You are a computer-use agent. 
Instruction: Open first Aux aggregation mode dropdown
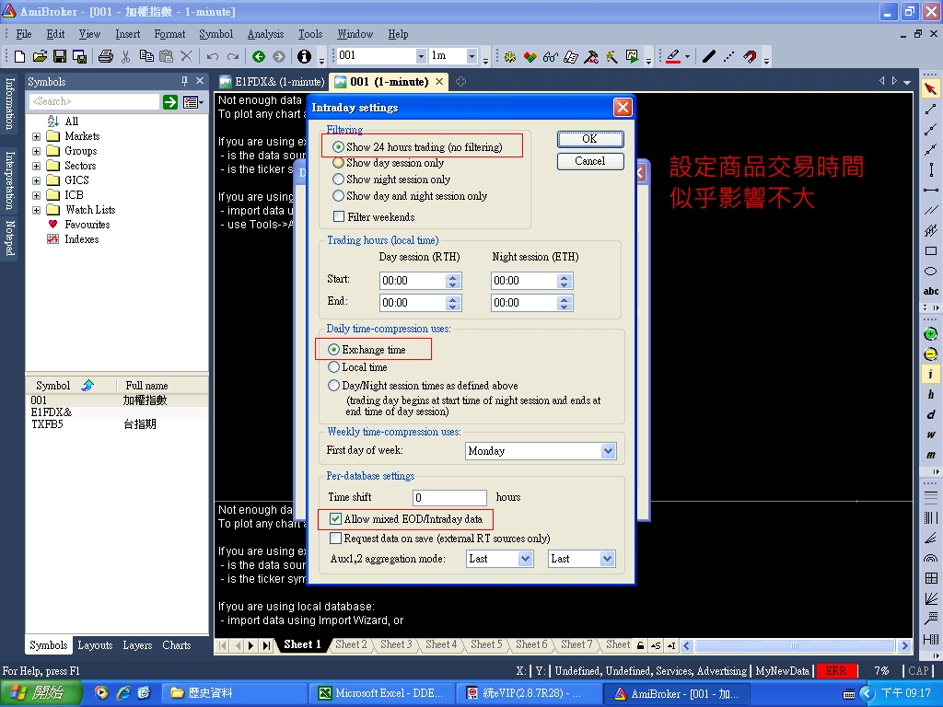525,559
